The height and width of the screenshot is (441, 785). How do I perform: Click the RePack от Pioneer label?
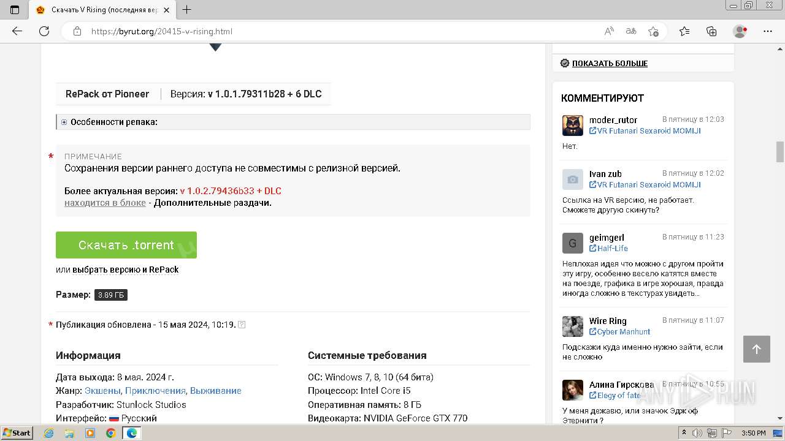[107, 94]
